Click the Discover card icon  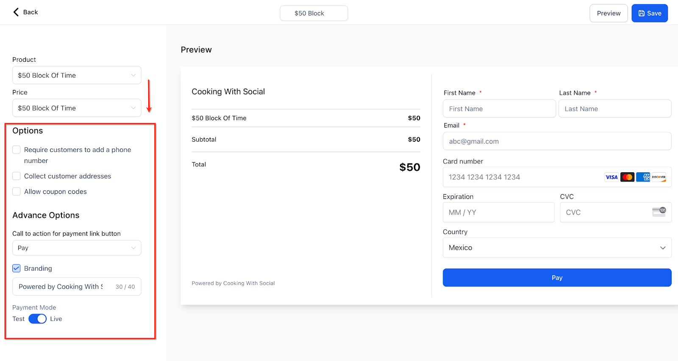point(659,177)
